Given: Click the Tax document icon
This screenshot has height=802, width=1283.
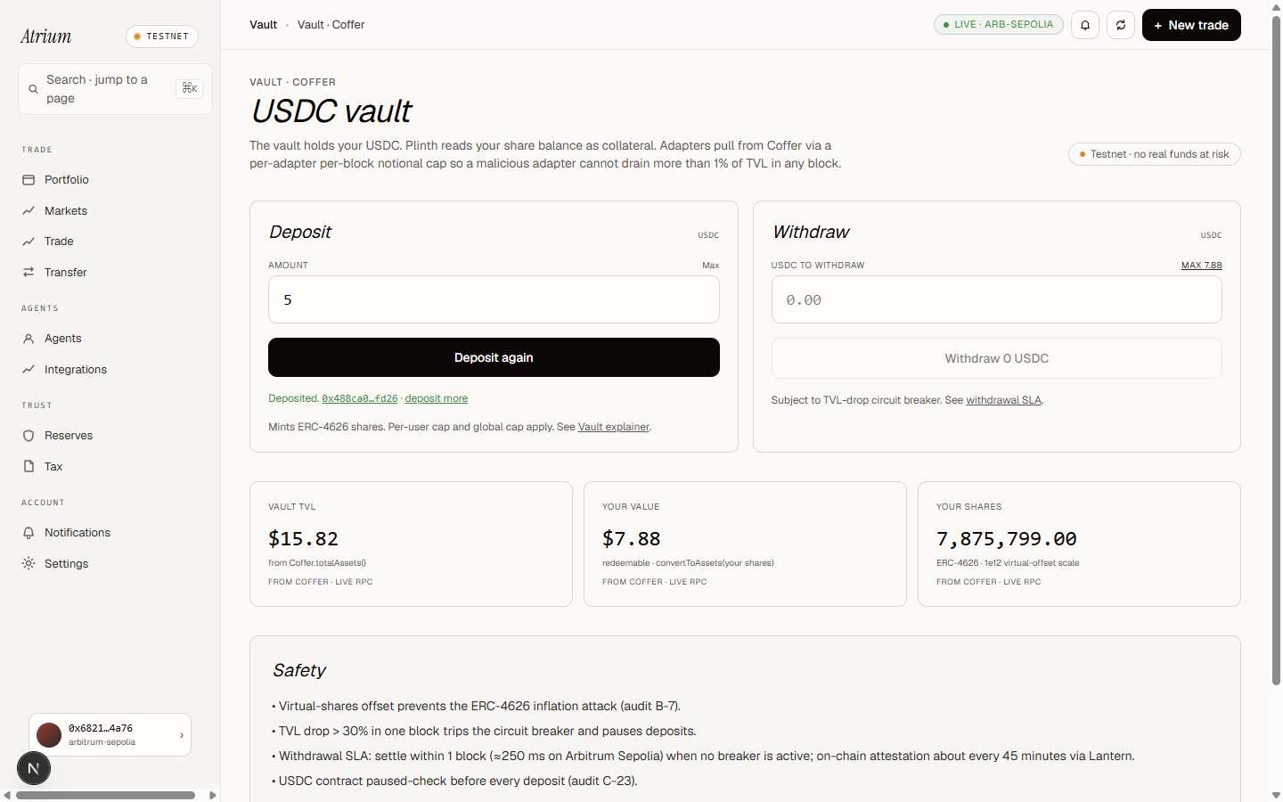Looking at the screenshot, I should pyautogui.click(x=29, y=467).
